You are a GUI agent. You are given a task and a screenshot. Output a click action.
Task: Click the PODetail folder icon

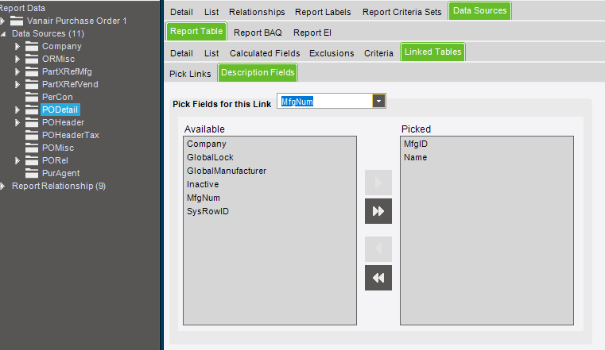(x=32, y=110)
